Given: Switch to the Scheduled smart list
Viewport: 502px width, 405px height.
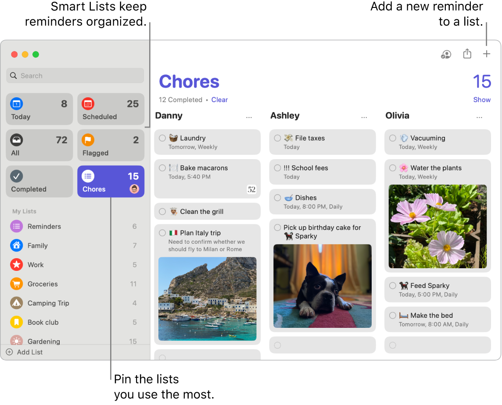Looking at the screenshot, I should click(111, 109).
